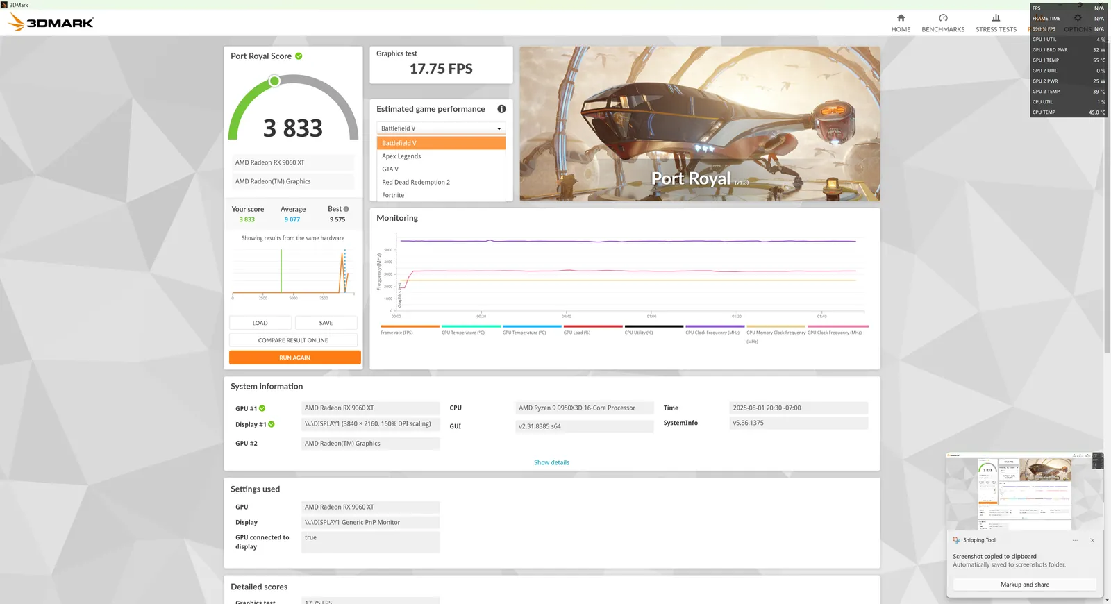Screen dimensions: 1111x604
Task: Click the Port Royal Score validation checkmark
Action: pyautogui.click(x=299, y=56)
